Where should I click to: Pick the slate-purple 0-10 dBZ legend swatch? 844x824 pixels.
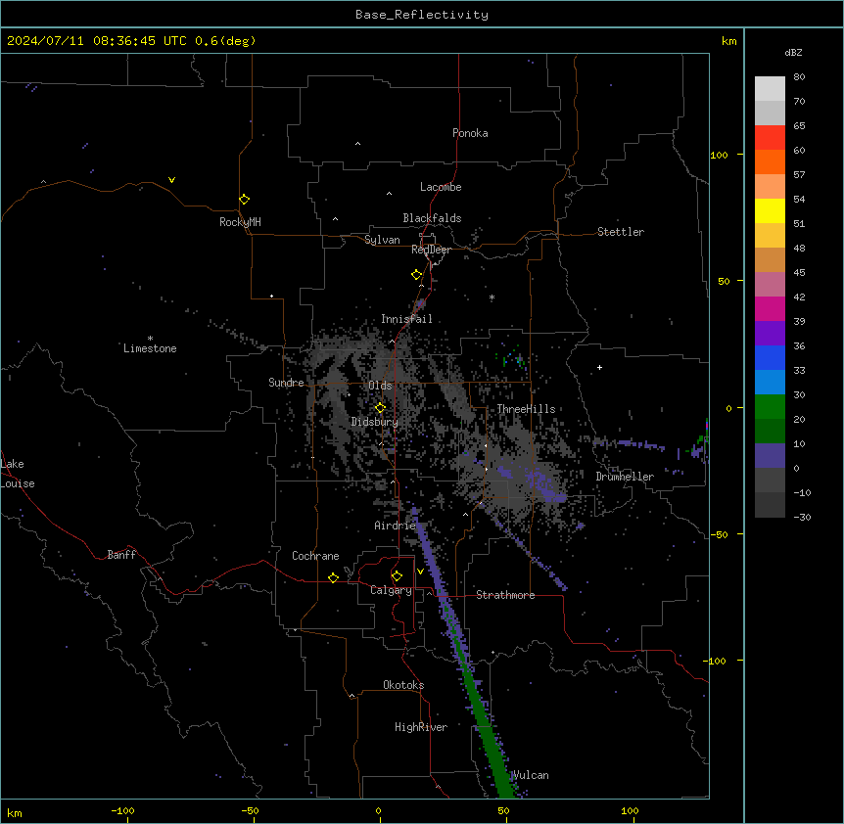(x=770, y=456)
